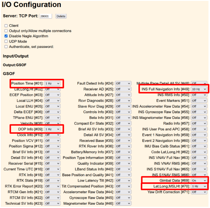Open Base Position and Quality [#41] dropdown
Viewport: 210px width, 208px height.
123,175
